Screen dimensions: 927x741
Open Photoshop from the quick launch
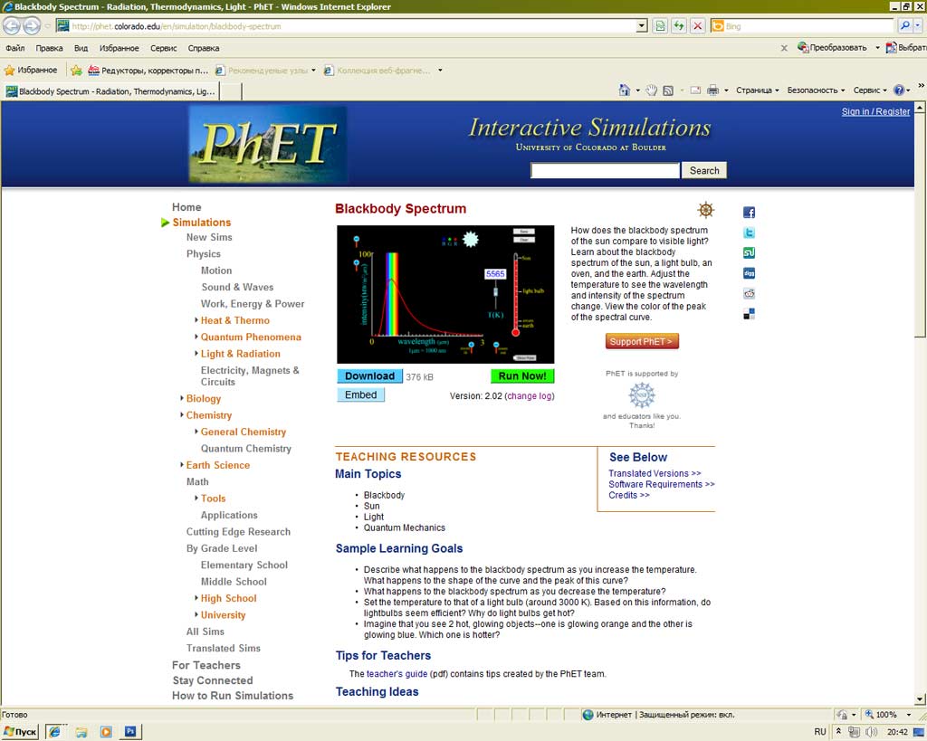coord(130,732)
